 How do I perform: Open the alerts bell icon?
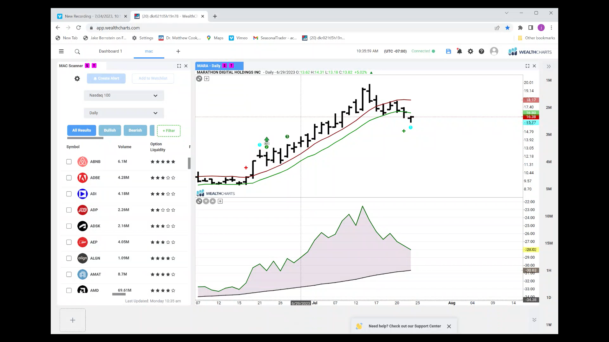click(459, 51)
